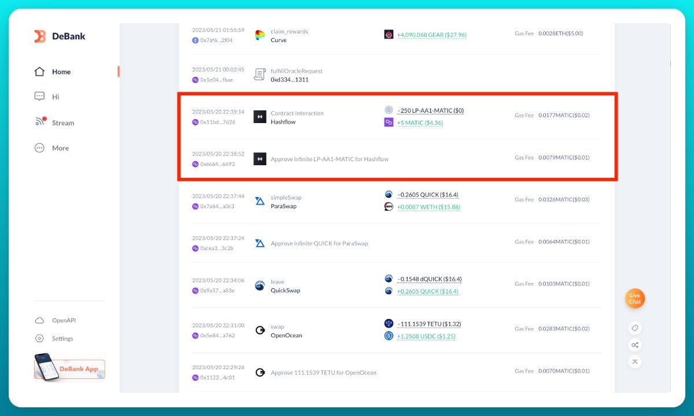Image resolution: width=694 pixels, height=416 pixels.
Task: Open transaction hash 0xee64...6693
Action: 217,164
